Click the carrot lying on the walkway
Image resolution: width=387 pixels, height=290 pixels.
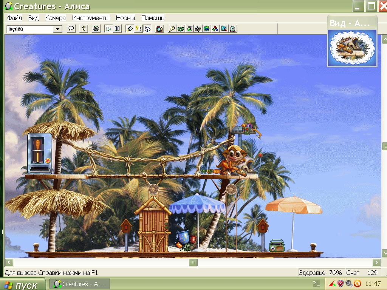[x=210, y=171]
